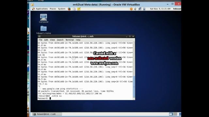This screenshot has width=209, height=117.
Task: Minimize the VirtualBox window
Action: click(168, 4)
